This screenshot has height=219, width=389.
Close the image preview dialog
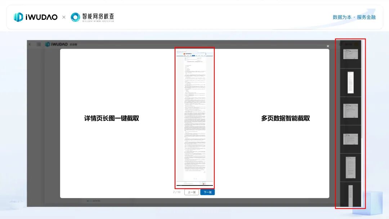click(328, 46)
